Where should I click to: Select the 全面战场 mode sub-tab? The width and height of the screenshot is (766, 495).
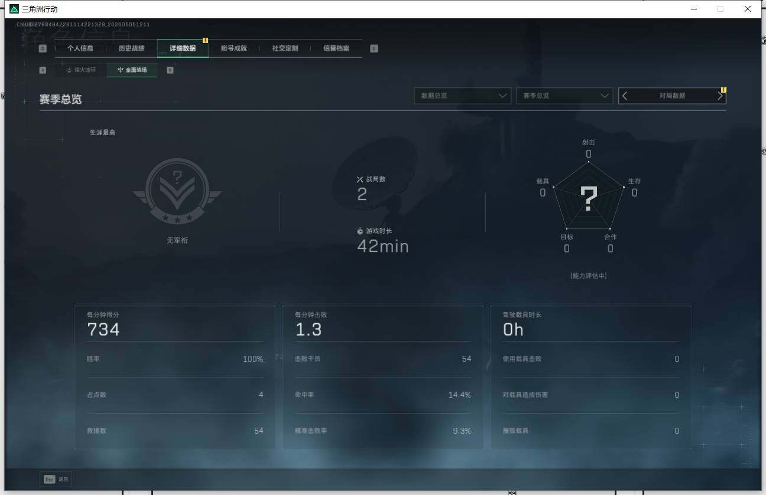(132, 70)
